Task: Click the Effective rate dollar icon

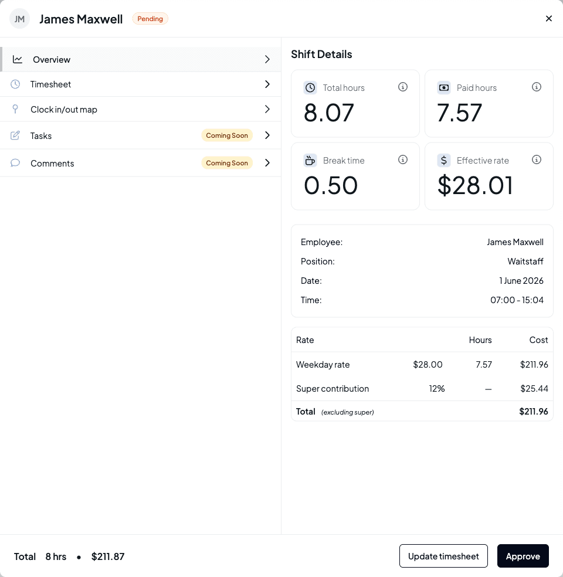Action: [x=444, y=161]
